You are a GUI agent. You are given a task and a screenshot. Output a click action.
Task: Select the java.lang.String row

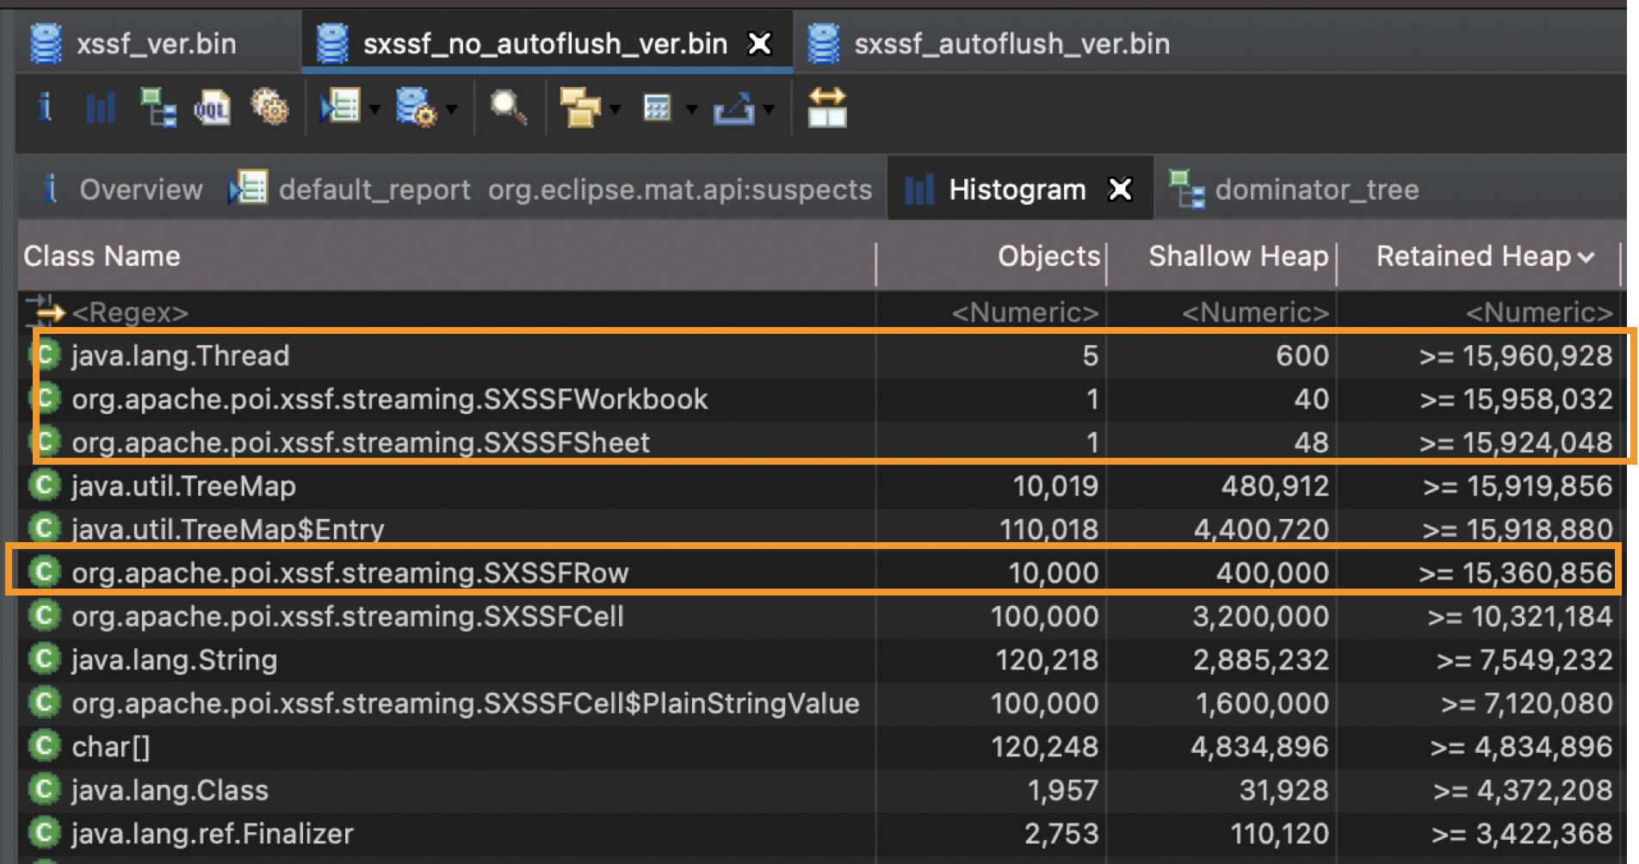(x=818, y=660)
